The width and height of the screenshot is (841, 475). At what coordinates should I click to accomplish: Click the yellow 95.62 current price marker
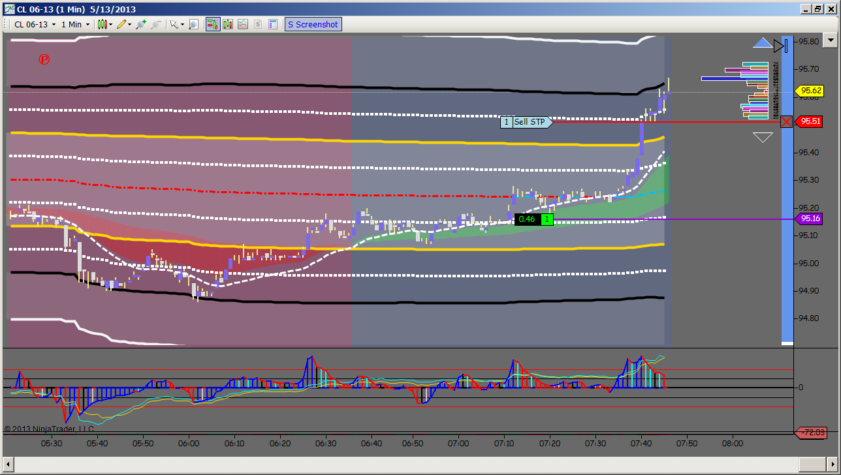point(810,91)
